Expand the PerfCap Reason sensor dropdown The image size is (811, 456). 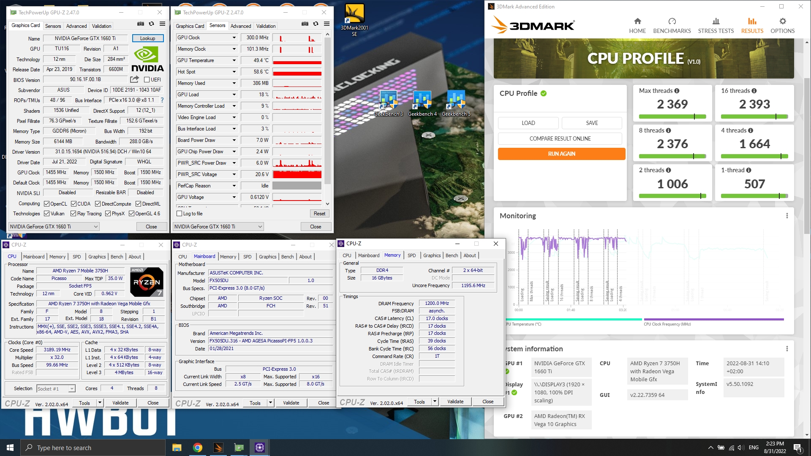click(x=234, y=186)
